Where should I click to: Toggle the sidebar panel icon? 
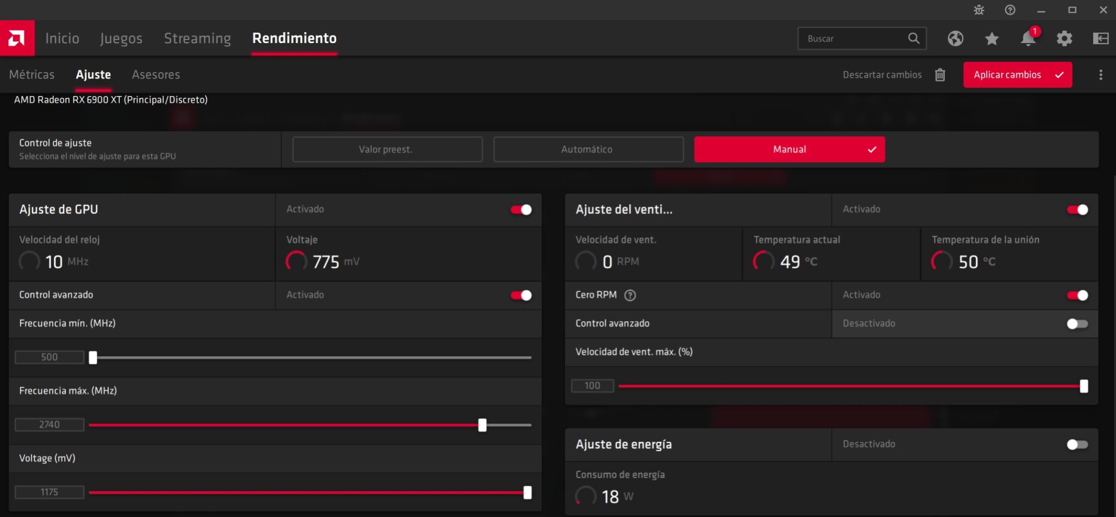pos(1101,38)
